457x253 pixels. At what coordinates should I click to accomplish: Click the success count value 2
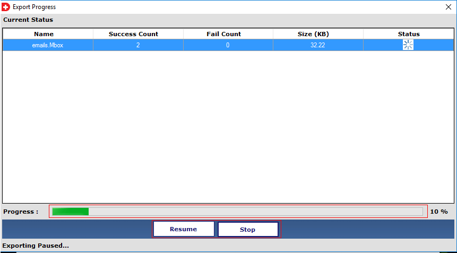(137, 46)
